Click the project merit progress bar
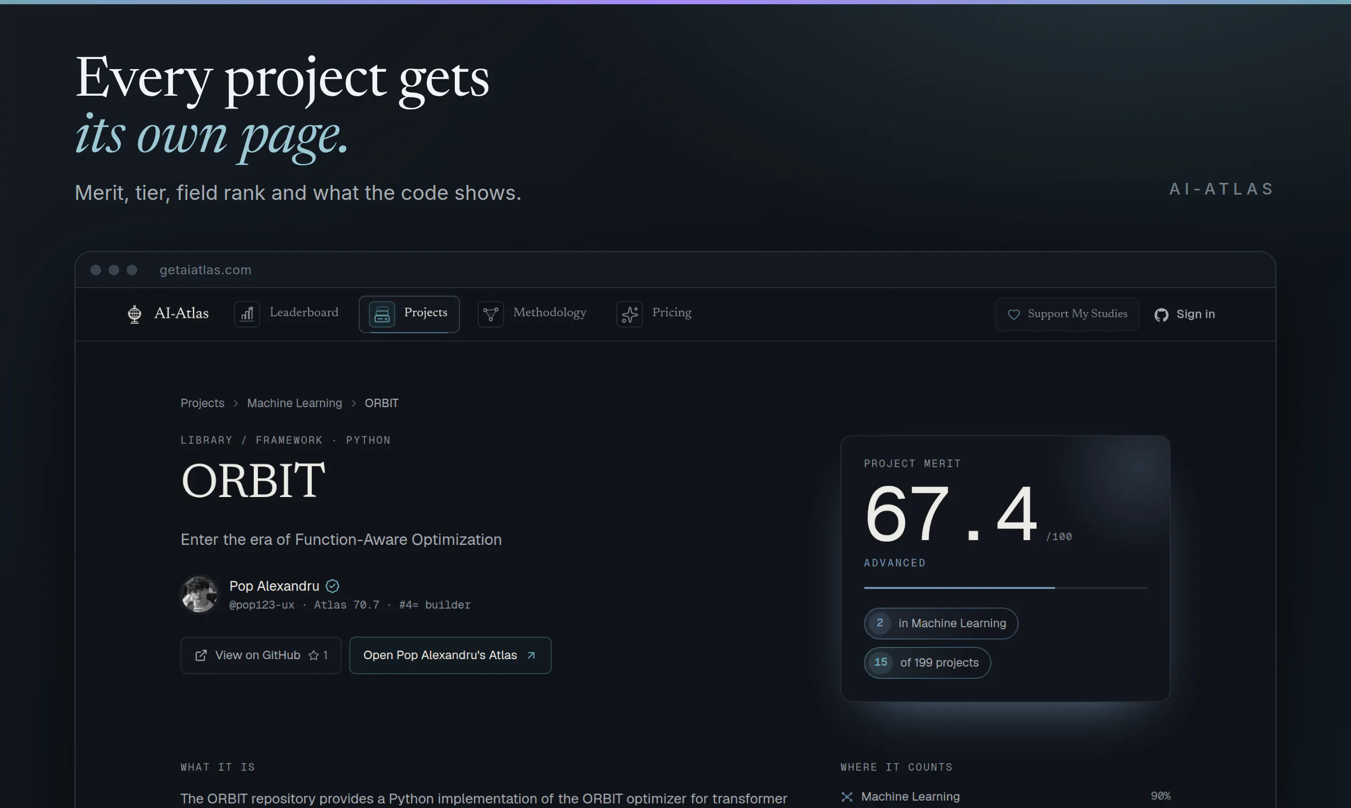 point(1006,588)
